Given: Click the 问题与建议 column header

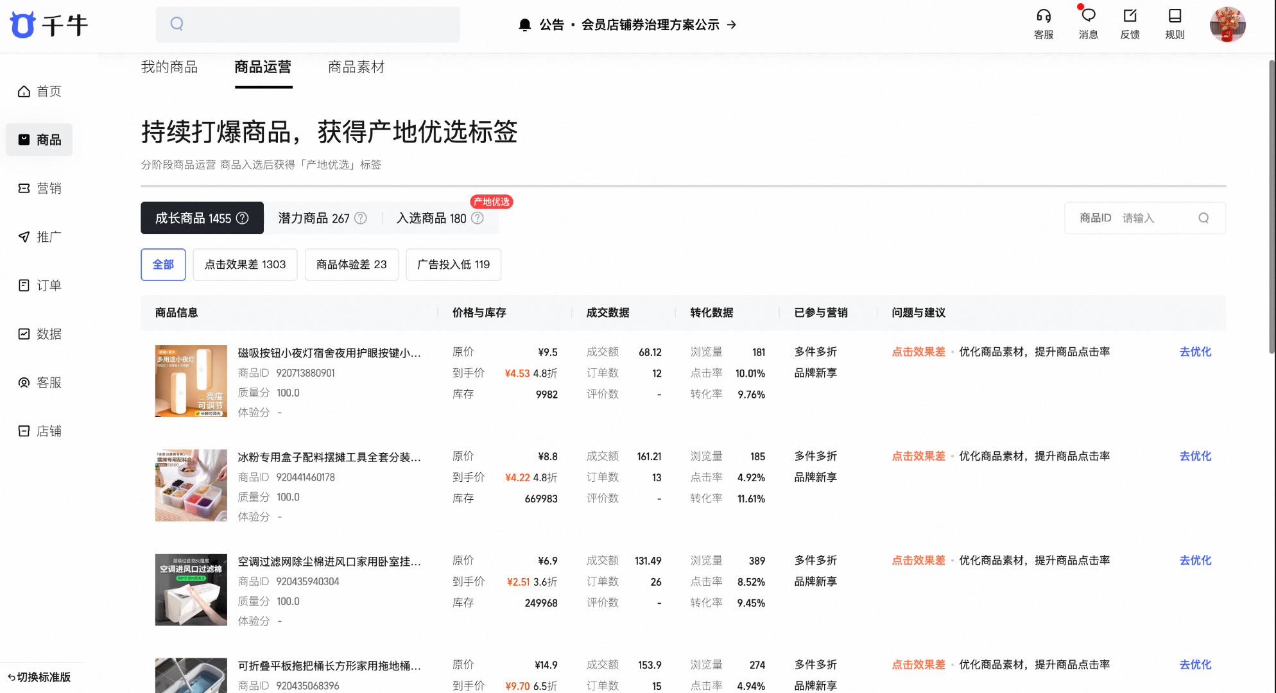Looking at the screenshot, I should click(918, 312).
